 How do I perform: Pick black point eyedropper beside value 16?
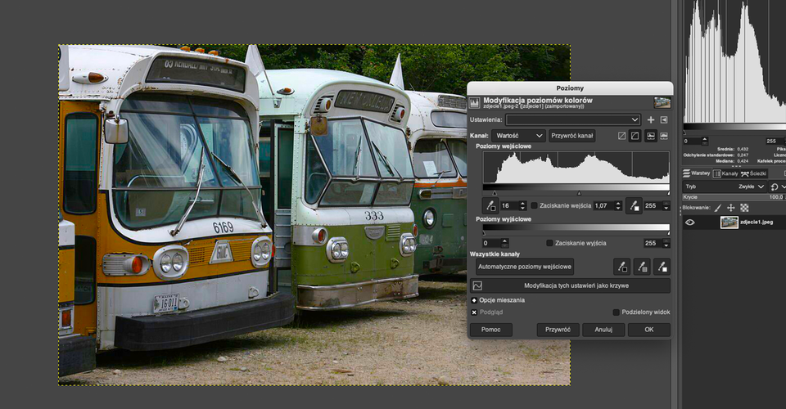pyautogui.click(x=490, y=206)
